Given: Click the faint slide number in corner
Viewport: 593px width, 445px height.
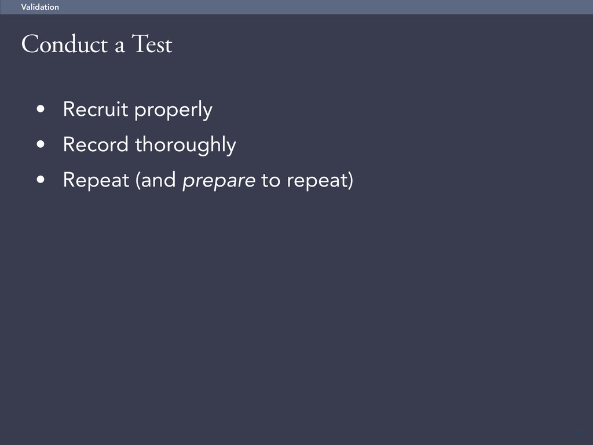Looking at the screenshot, I should point(580,432).
